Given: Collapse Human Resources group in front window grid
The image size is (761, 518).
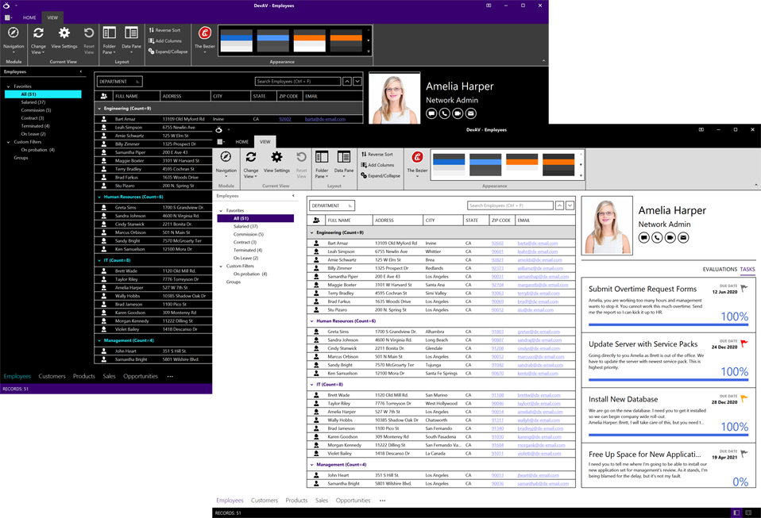Looking at the screenshot, I should (311, 320).
